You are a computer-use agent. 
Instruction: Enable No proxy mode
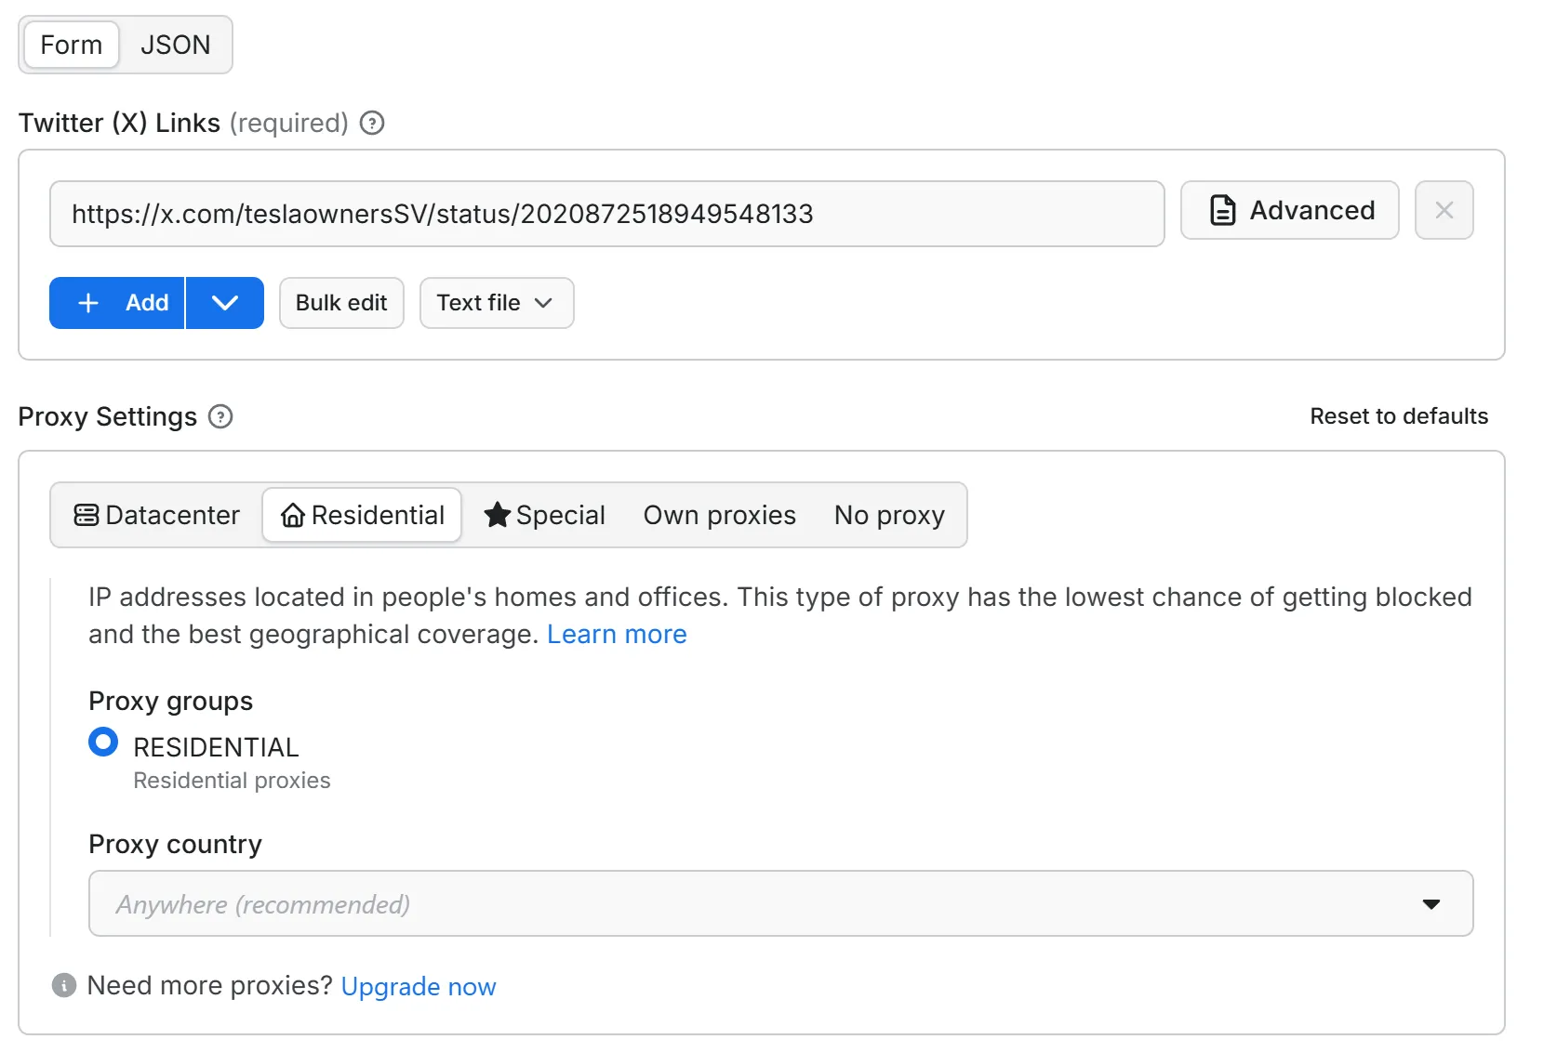pos(889,515)
